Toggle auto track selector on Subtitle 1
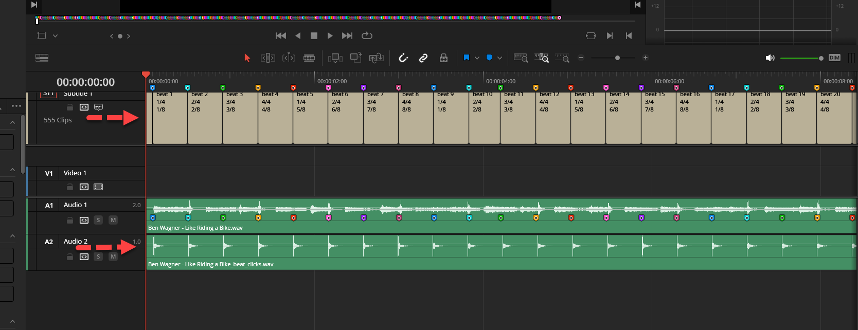 pyautogui.click(x=84, y=107)
